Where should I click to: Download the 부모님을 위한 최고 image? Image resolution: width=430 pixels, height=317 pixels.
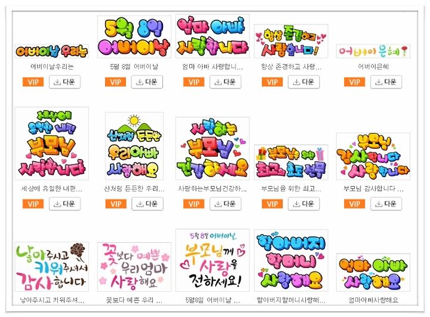coord(304,204)
